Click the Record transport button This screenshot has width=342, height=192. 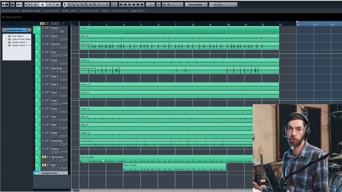coord(57,4)
